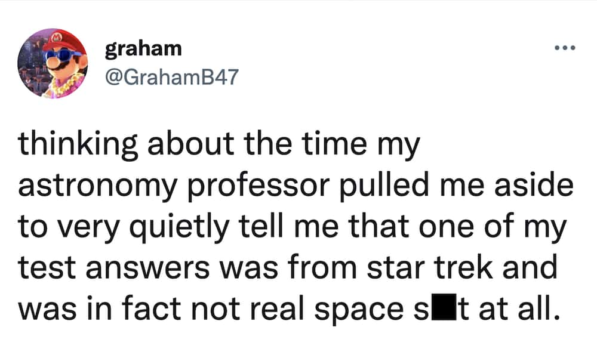Click the blue sunglasses in the avatar

[60, 57]
